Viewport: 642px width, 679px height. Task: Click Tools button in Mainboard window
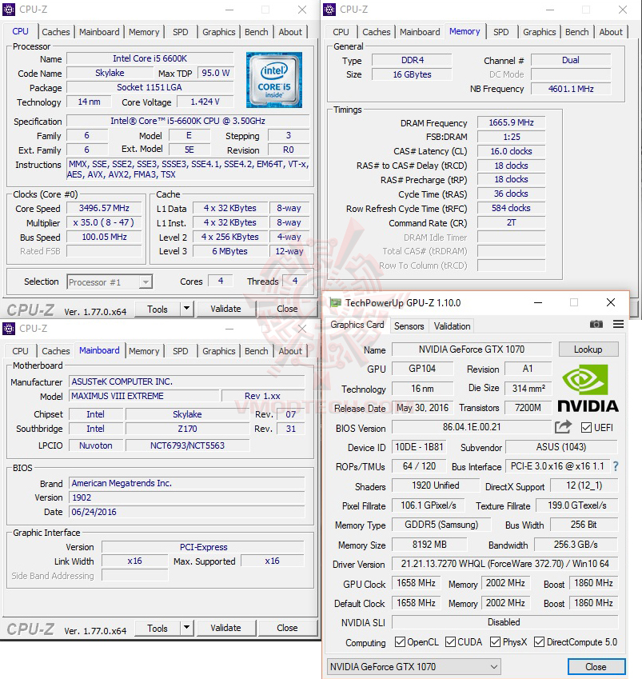point(158,628)
